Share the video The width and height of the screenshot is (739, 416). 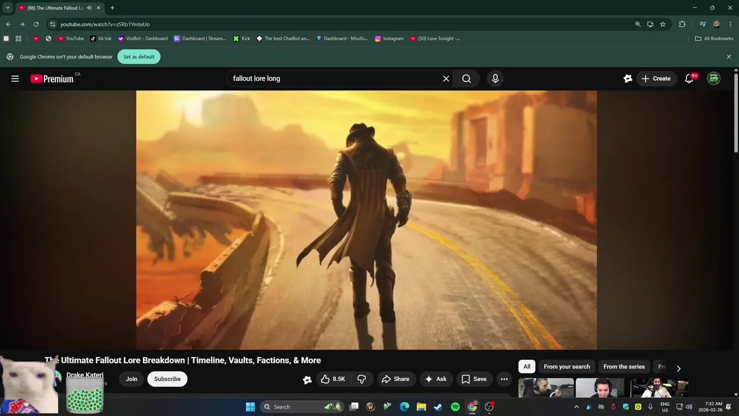(396, 379)
